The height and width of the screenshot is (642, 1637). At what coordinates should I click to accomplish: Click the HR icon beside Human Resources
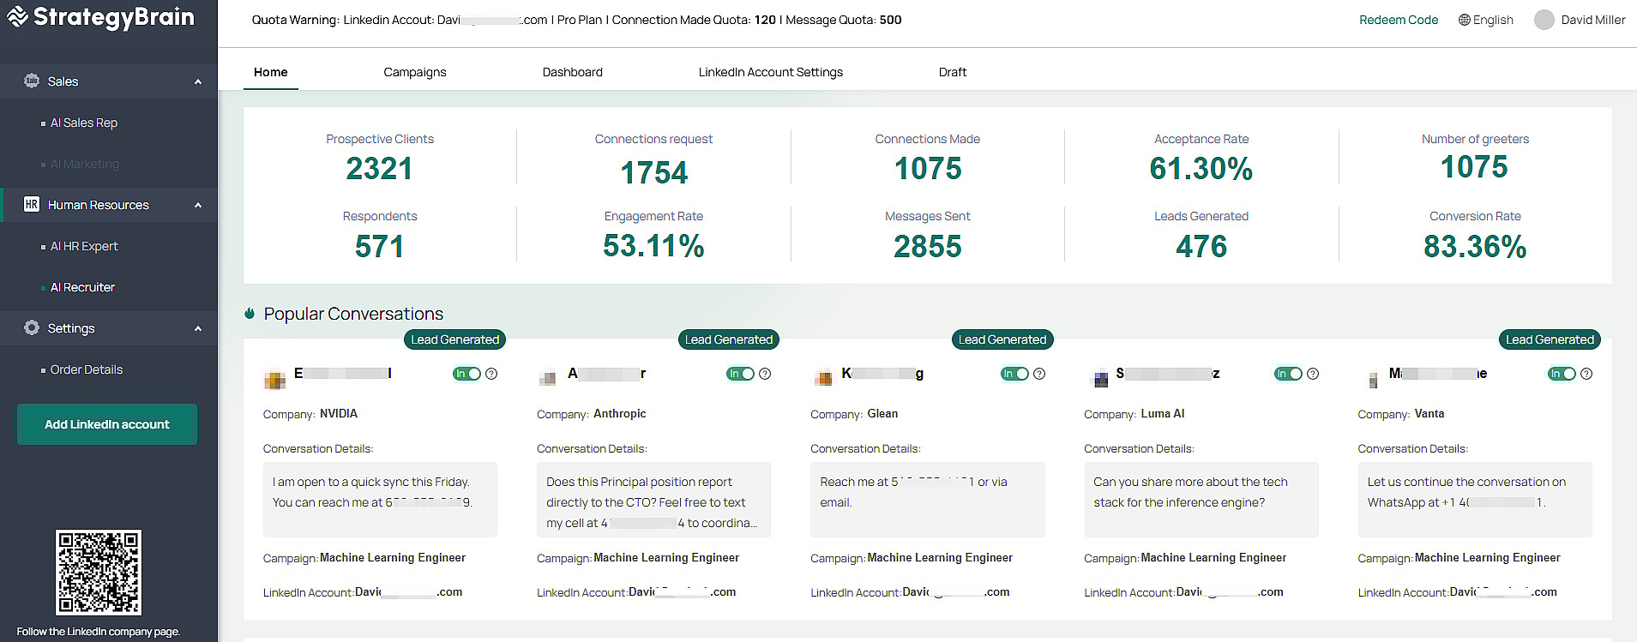32,204
